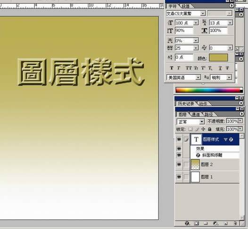Screen dimensions: 248x229
Task: Click the create new set folder icon
Action: coord(206,223)
